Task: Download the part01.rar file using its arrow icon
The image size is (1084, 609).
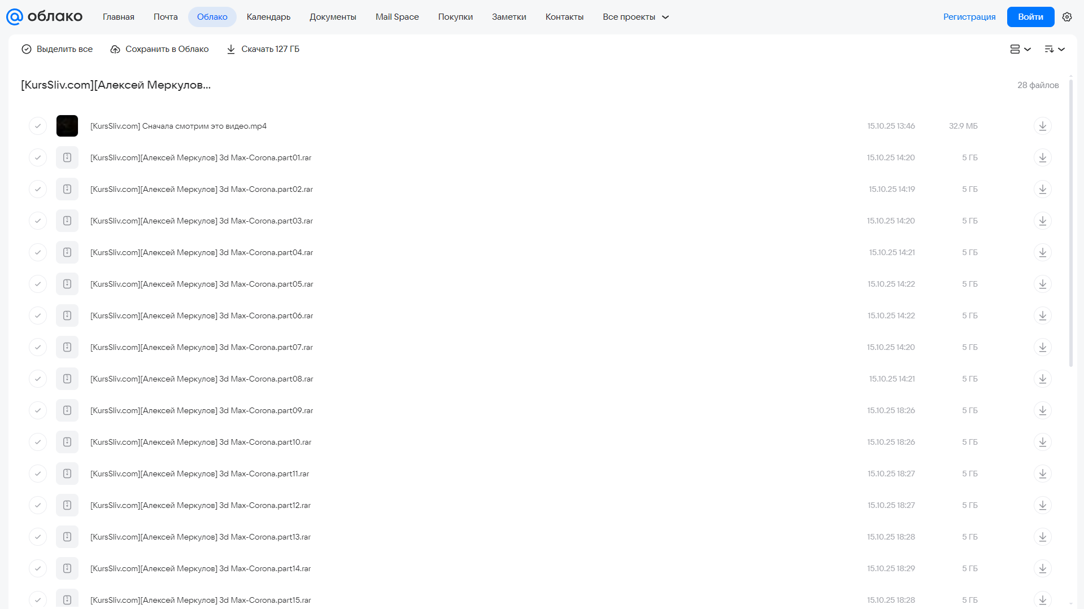Action: 1043,157
